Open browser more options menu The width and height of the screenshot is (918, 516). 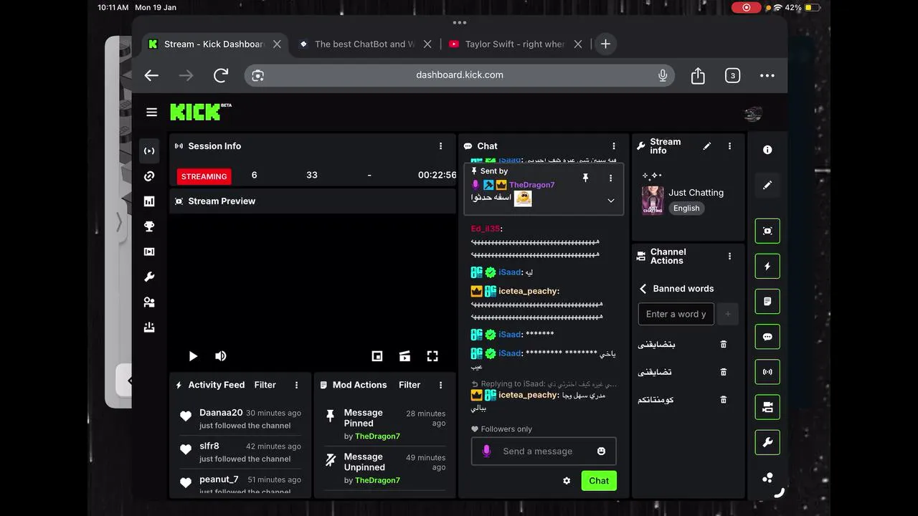pos(767,75)
